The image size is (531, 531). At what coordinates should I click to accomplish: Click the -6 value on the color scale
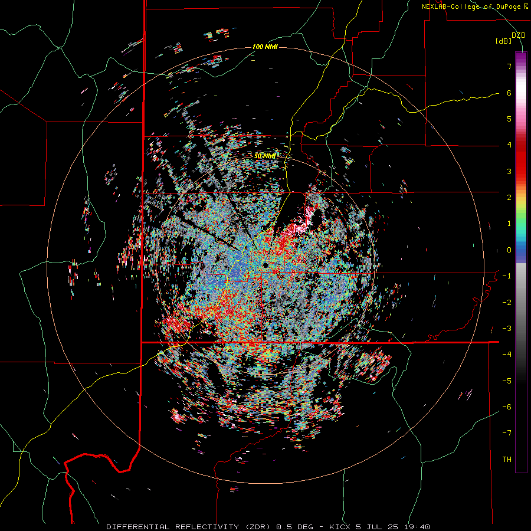(x=507, y=407)
